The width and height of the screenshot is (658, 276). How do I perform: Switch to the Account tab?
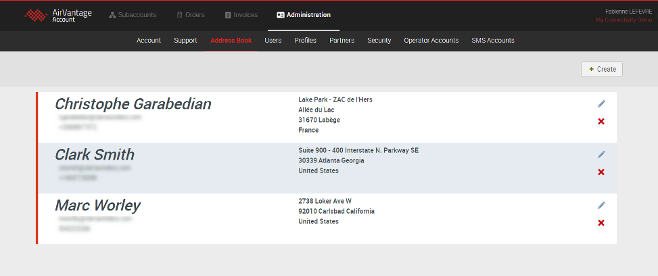point(149,41)
